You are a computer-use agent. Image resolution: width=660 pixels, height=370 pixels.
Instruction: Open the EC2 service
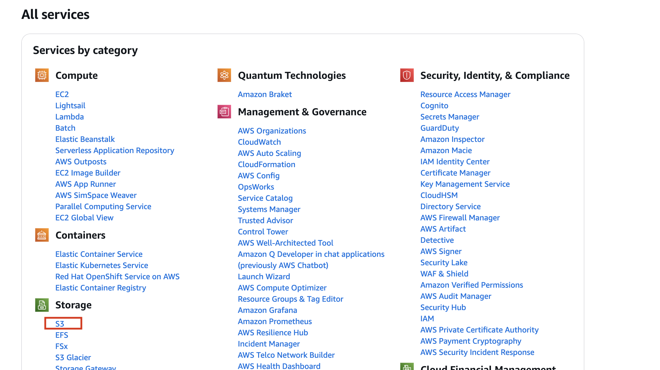click(x=62, y=94)
